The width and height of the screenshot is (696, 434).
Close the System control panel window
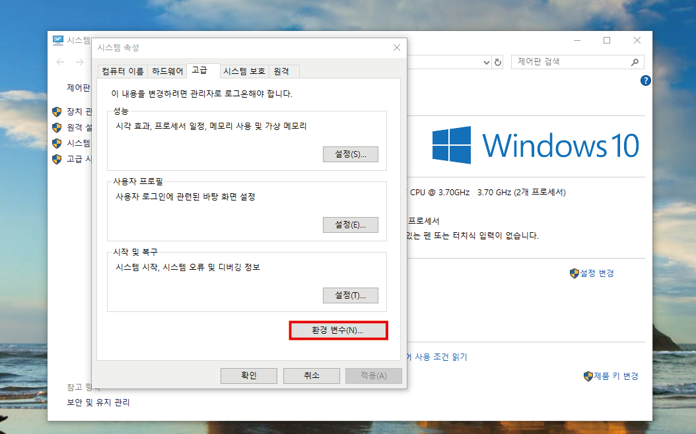637,40
